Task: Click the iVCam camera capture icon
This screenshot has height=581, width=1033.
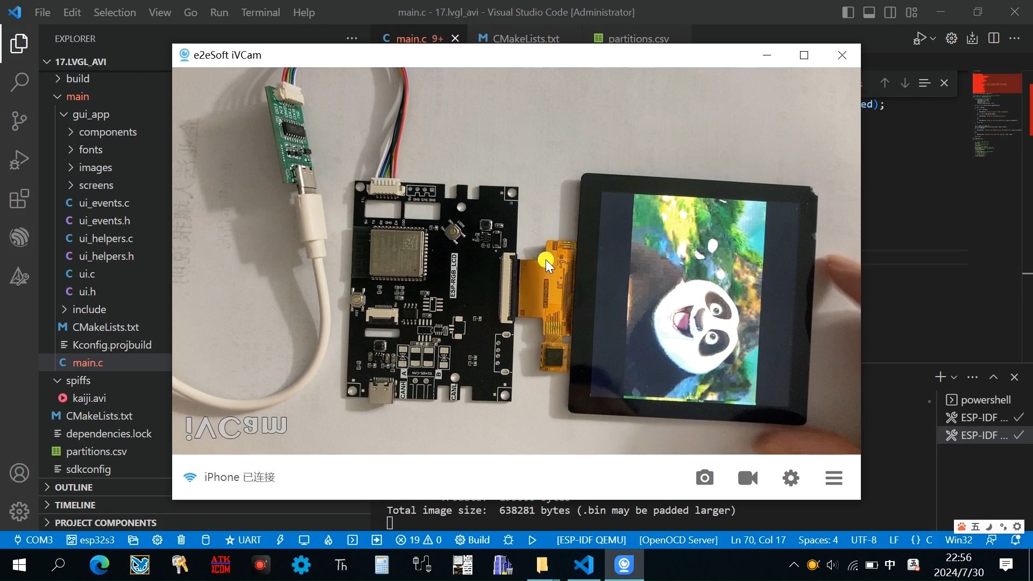Action: click(704, 477)
